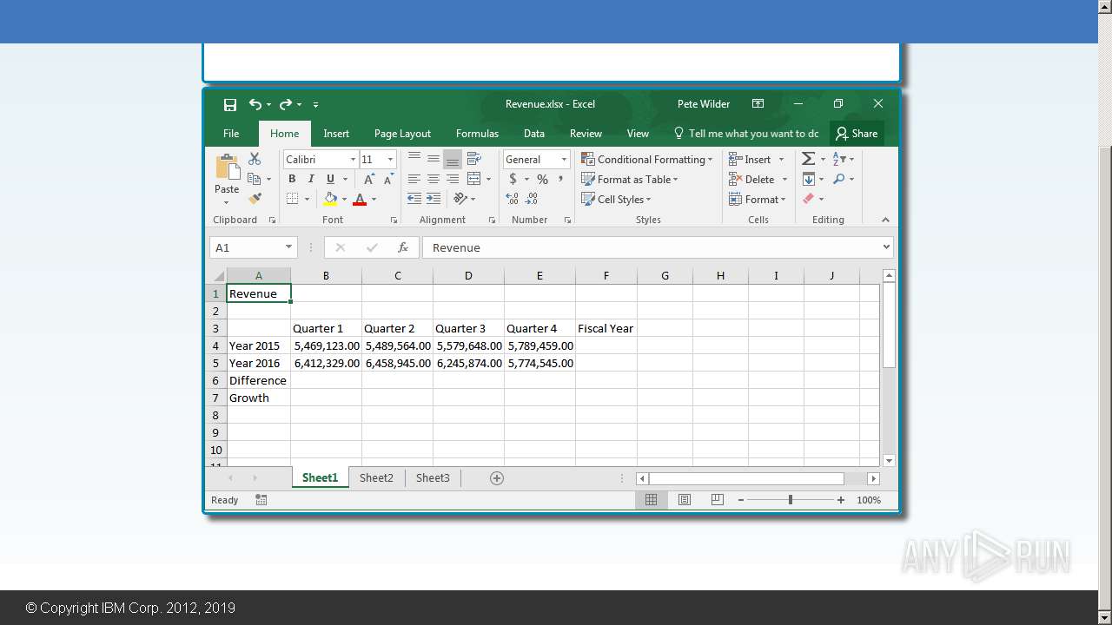Image resolution: width=1112 pixels, height=625 pixels.
Task: Switch to the Review tab
Action: pos(586,134)
